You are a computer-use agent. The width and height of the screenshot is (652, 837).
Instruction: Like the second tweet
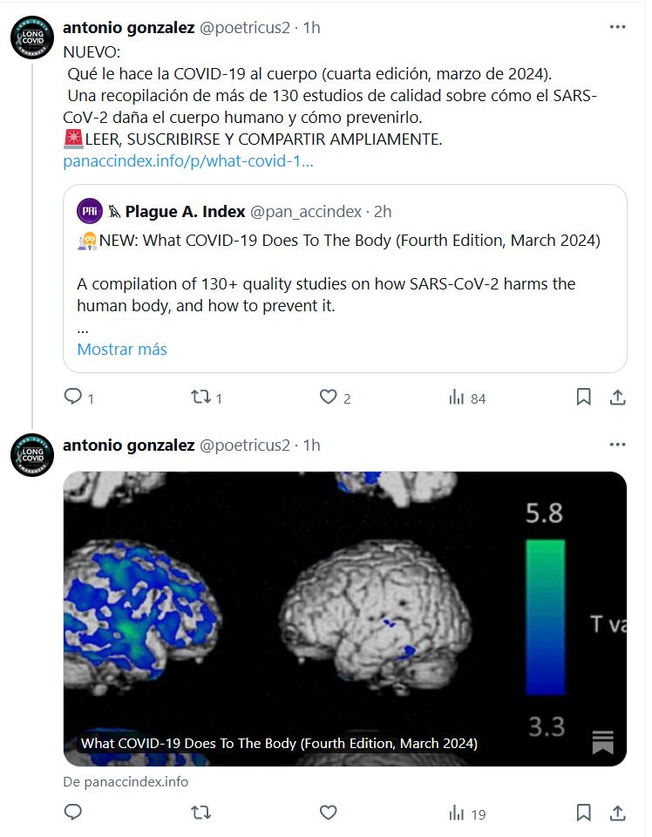[328, 813]
